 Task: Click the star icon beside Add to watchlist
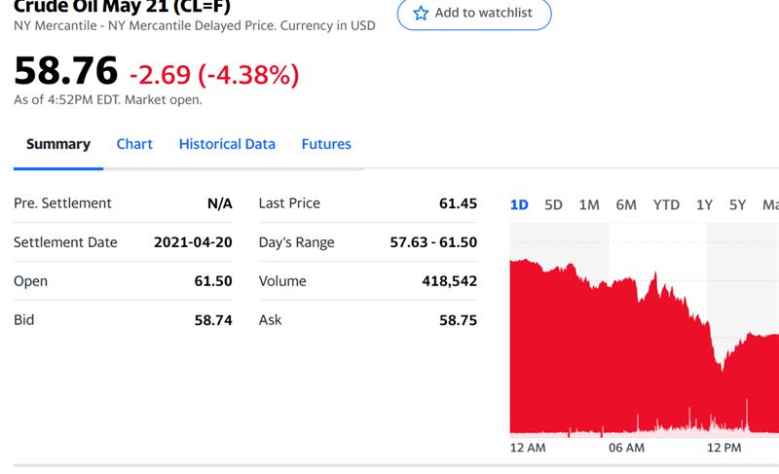pos(421,14)
